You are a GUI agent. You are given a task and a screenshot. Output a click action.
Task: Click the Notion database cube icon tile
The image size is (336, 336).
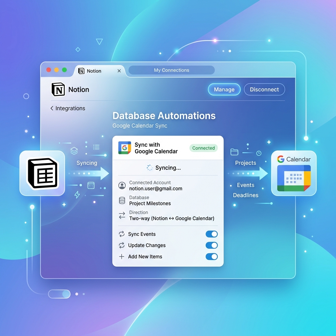[42, 173]
